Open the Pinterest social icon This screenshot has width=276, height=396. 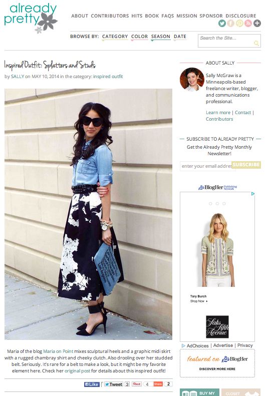click(239, 24)
